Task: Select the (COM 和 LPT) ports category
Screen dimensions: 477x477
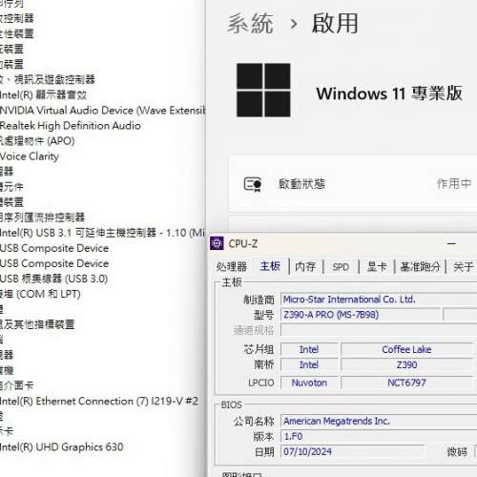Action: [40, 294]
